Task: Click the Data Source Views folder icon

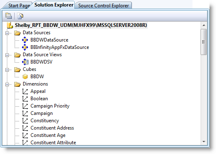Action: click(17, 55)
